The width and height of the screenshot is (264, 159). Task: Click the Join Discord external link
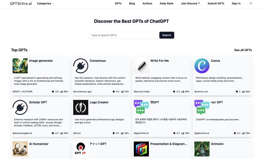pos(190,3)
